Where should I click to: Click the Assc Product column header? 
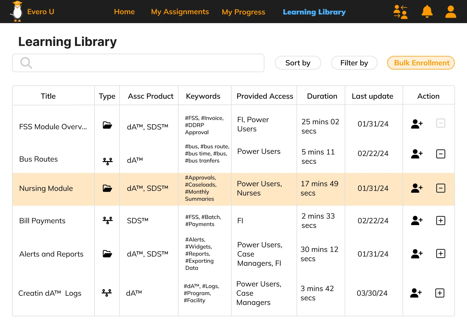click(151, 96)
